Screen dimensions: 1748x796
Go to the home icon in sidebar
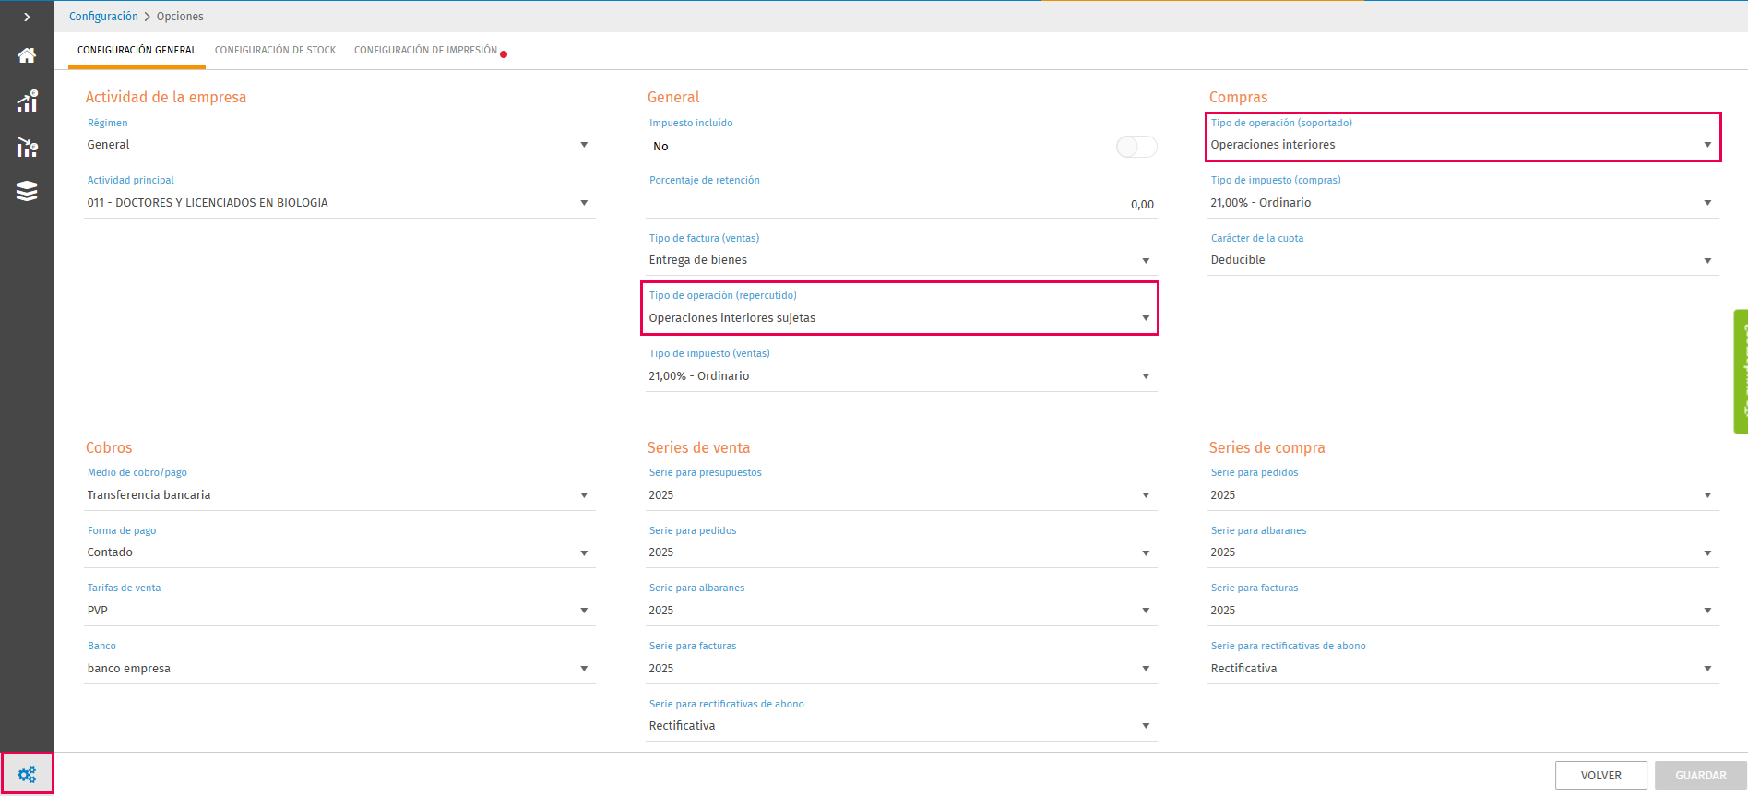(x=27, y=55)
